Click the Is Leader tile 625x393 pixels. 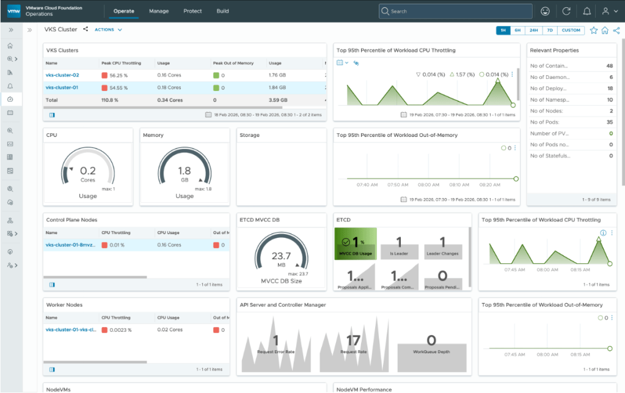coord(399,246)
